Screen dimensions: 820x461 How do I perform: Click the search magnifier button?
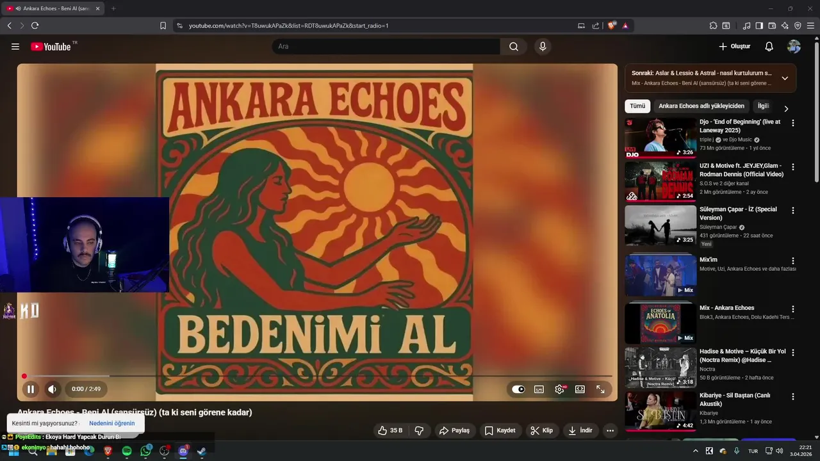point(514,47)
